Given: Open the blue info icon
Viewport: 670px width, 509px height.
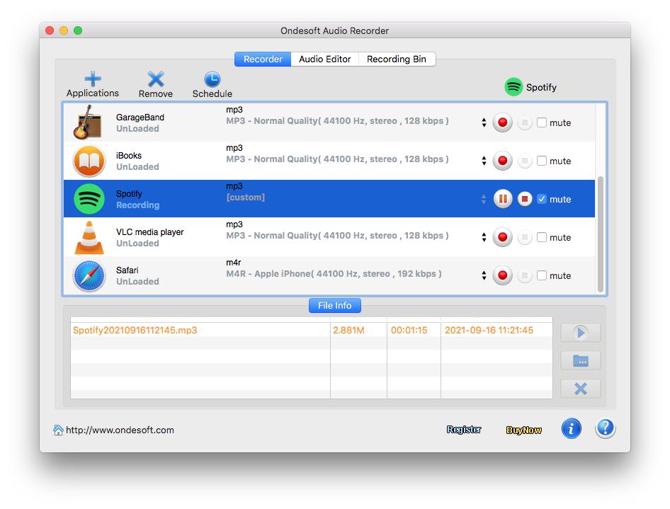Looking at the screenshot, I should 571,428.
